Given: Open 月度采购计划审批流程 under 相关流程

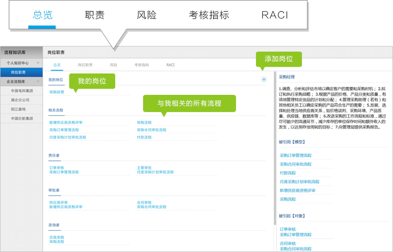Looking at the screenshot, I should point(68,137).
